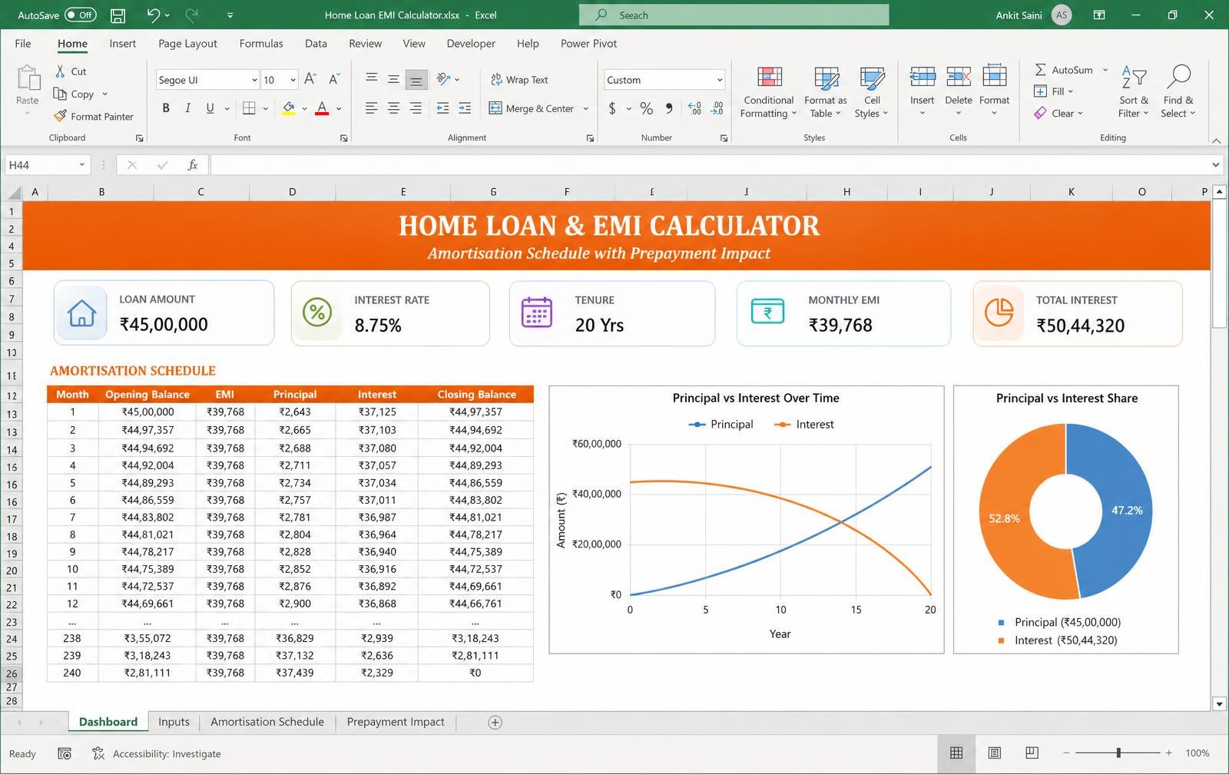Open the AutoSum dropdown arrow
This screenshot has height=774, width=1229.
[x=1105, y=70]
